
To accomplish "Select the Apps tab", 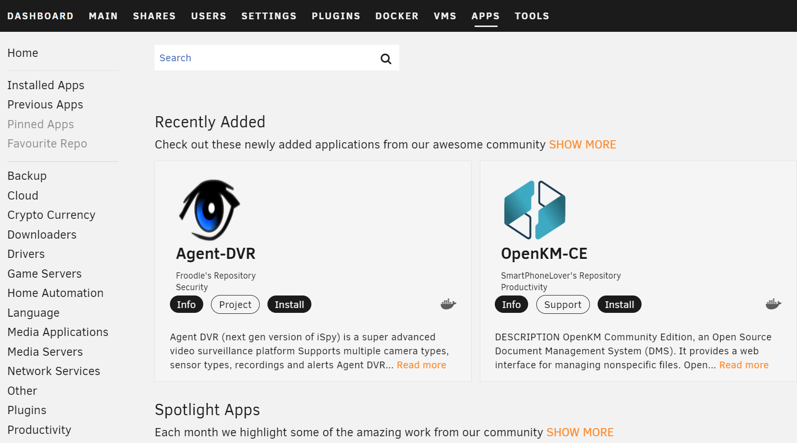I will click(486, 16).
